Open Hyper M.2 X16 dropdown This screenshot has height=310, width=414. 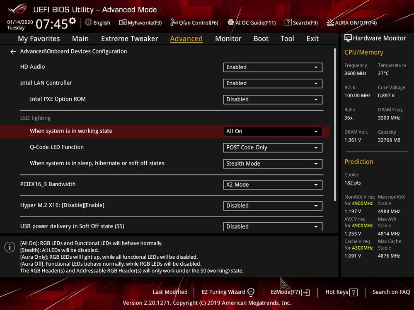click(273, 206)
